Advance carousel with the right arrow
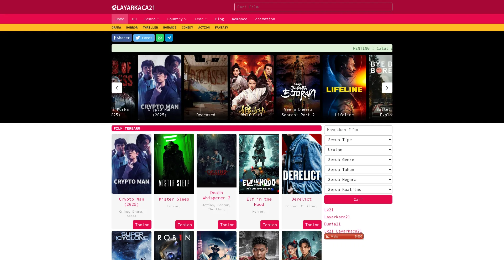504x260 pixels. coord(387,88)
